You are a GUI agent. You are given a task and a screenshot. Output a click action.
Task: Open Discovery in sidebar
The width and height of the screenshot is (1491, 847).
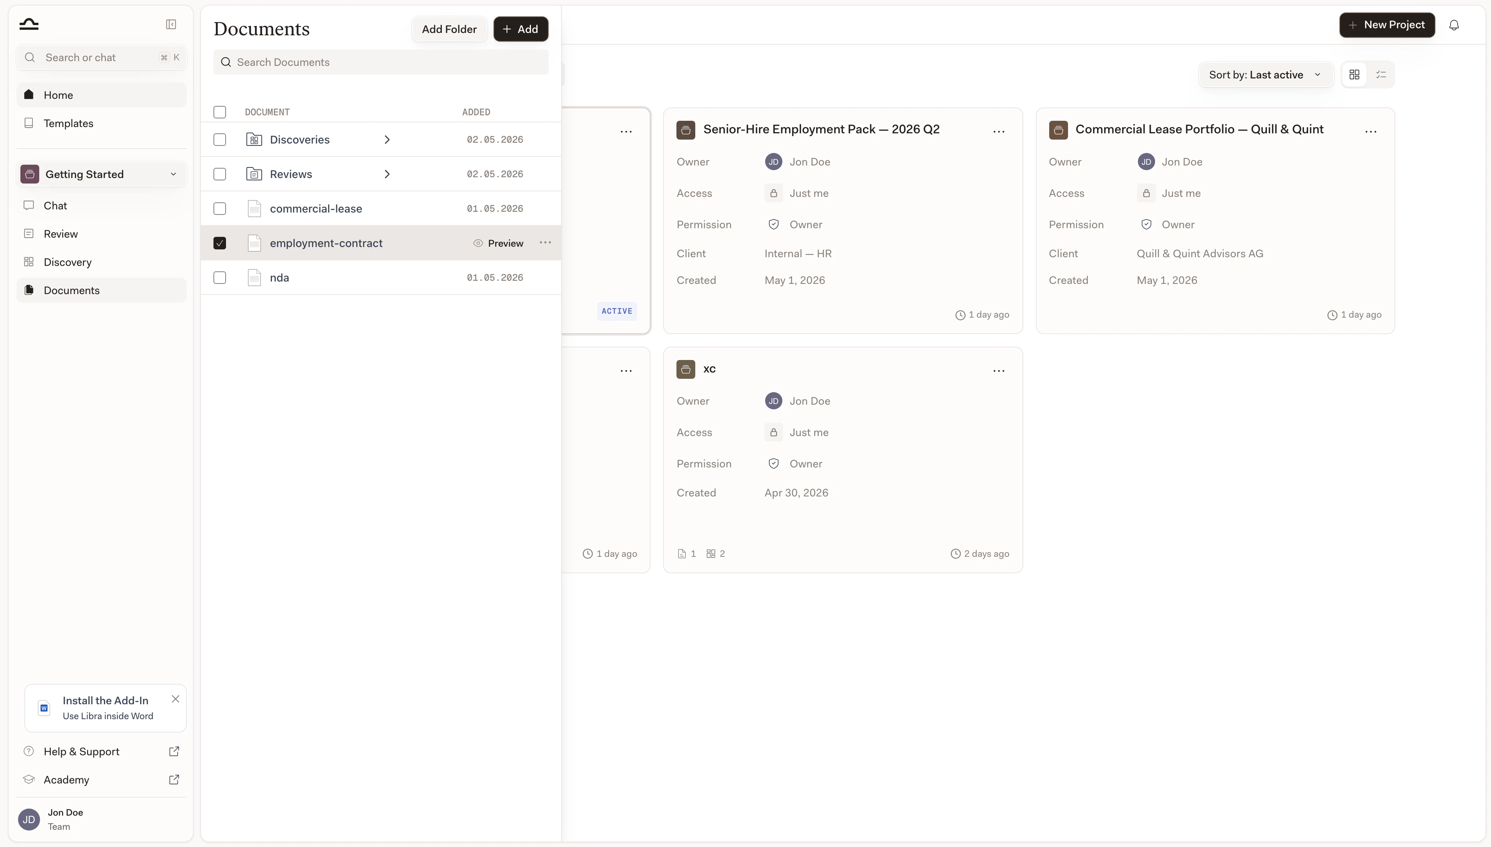(x=101, y=262)
